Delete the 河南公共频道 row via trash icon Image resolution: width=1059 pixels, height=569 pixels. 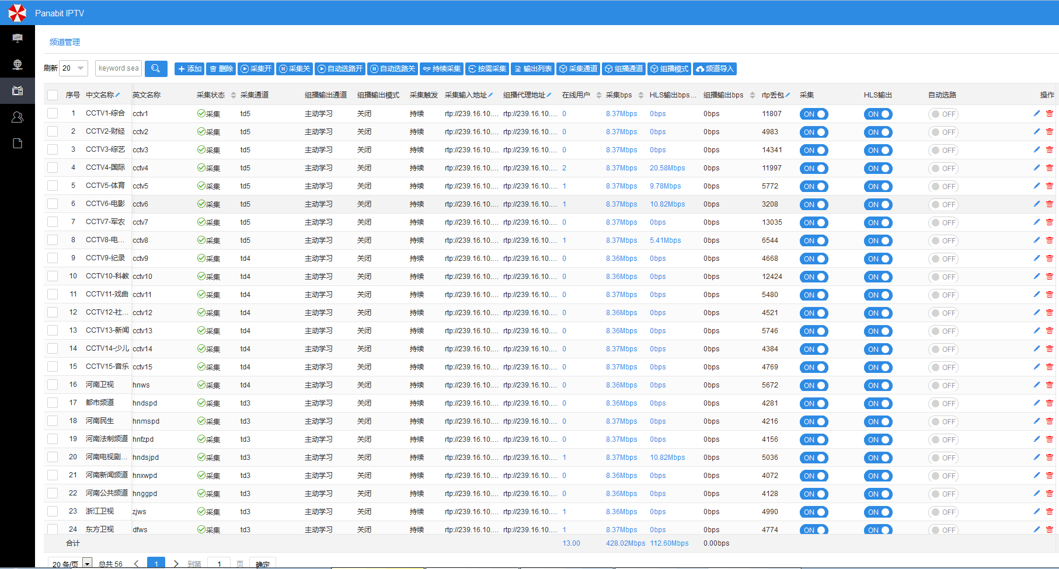click(1050, 494)
